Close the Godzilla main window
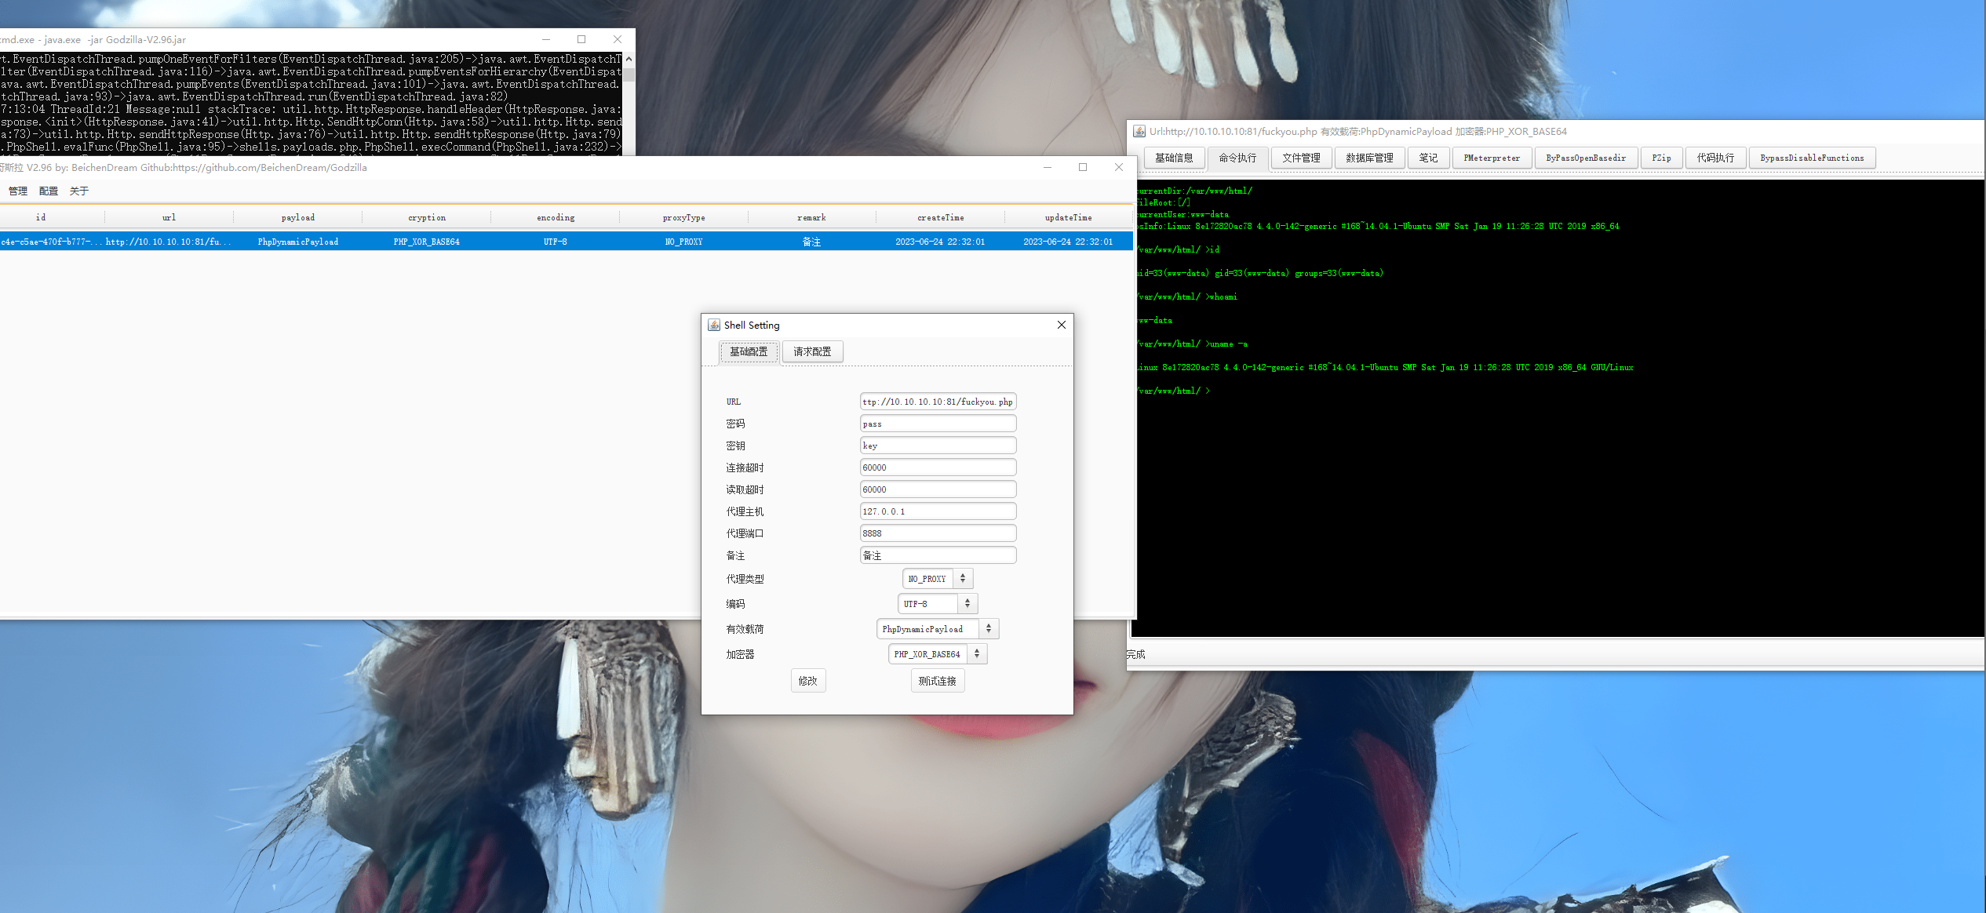 (x=1119, y=167)
